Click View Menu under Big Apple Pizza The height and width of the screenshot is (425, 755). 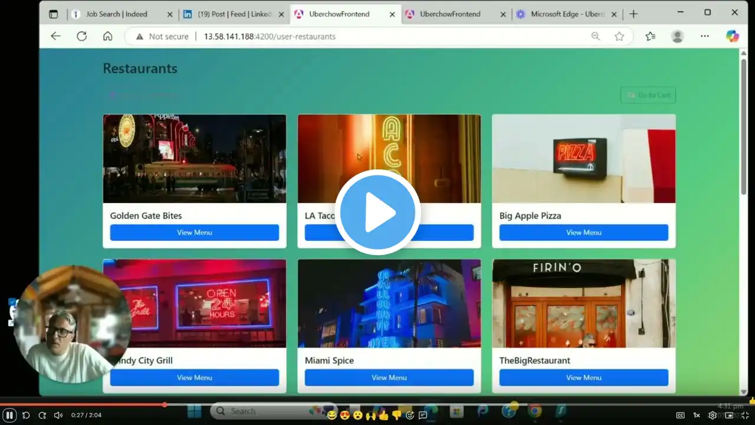583,233
